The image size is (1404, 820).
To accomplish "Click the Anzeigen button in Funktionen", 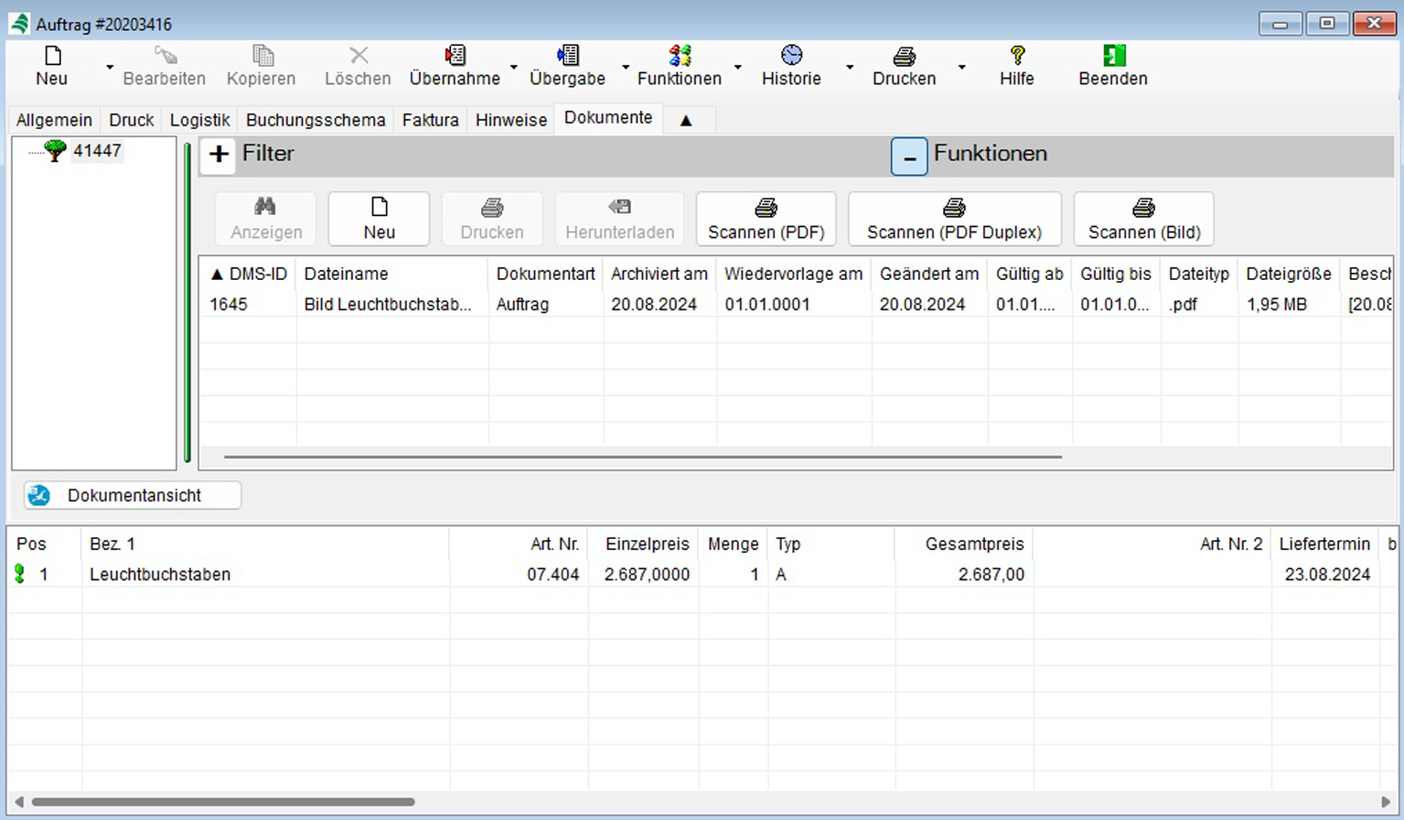I will [266, 219].
